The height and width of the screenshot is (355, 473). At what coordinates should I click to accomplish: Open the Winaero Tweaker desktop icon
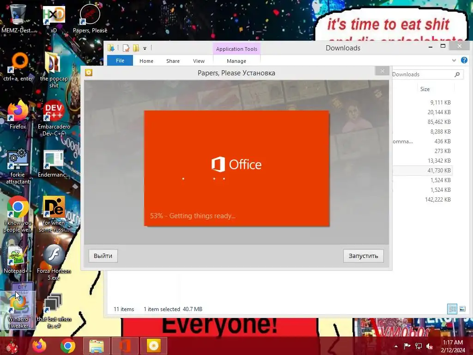click(x=18, y=310)
